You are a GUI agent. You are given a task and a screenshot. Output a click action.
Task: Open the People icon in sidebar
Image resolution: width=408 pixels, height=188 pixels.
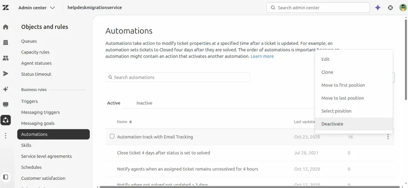point(6,58)
